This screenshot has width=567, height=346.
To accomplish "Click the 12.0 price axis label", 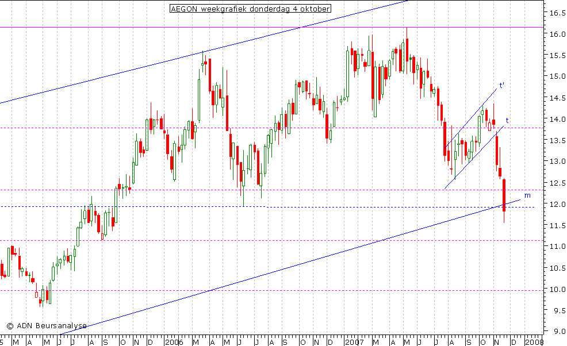I will tap(557, 204).
